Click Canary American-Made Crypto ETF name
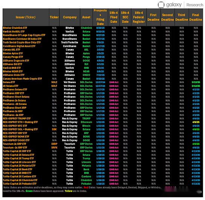205x200 pixels. 22,78
